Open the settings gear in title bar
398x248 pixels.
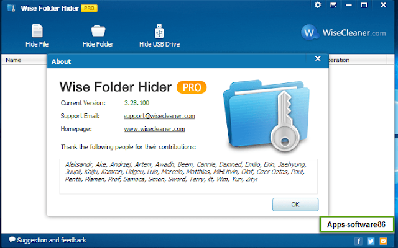318,5
